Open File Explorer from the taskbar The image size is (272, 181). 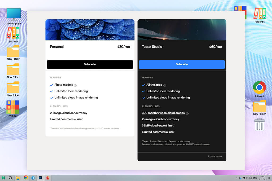(x=18, y=178)
